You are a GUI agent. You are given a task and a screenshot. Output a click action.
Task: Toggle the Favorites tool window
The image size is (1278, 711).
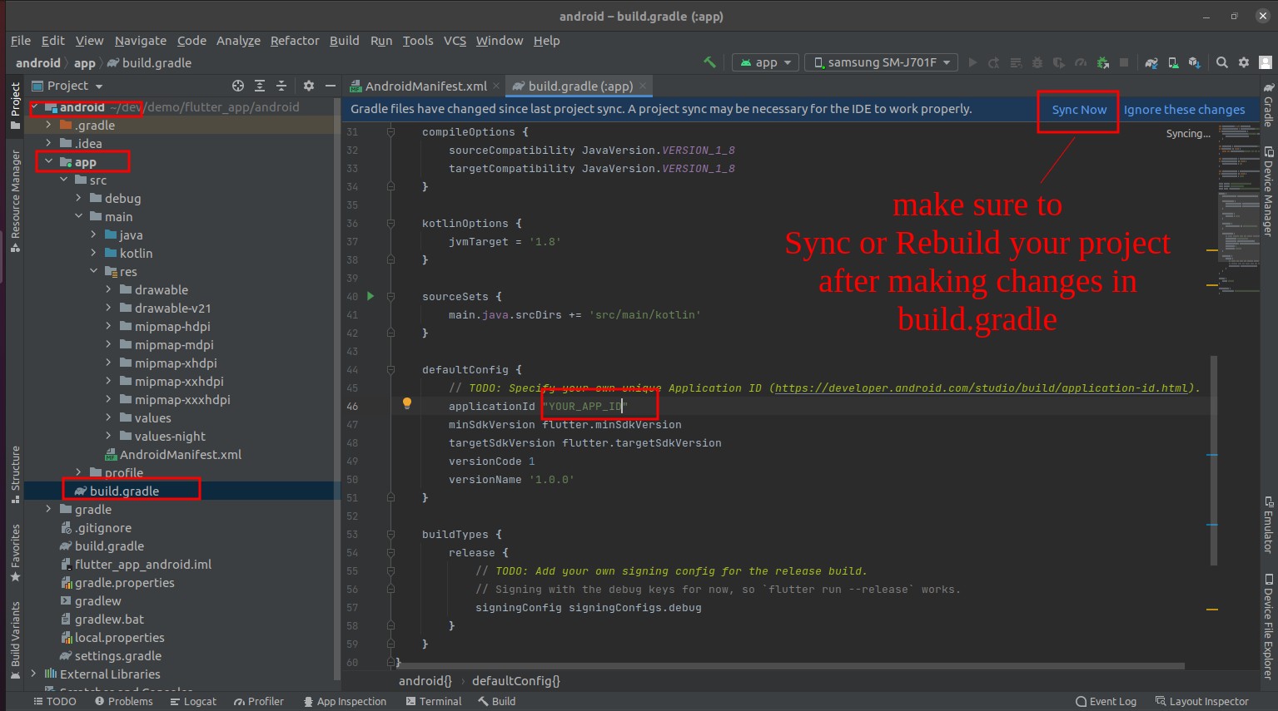(x=15, y=553)
